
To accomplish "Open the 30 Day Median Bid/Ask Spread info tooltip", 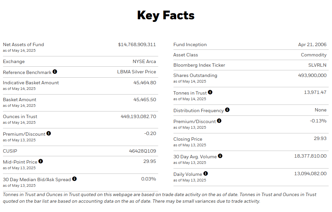I will point(74,179).
